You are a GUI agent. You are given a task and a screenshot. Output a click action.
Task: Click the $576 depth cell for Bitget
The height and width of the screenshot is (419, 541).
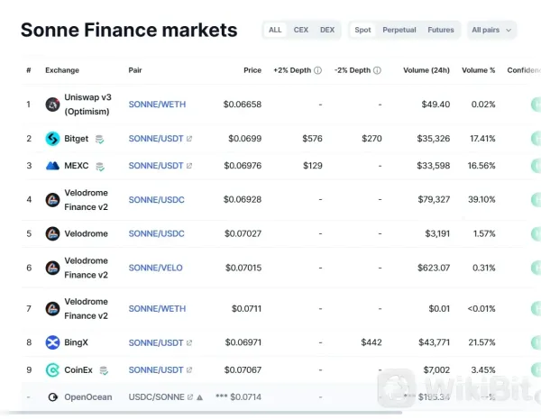click(x=312, y=139)
